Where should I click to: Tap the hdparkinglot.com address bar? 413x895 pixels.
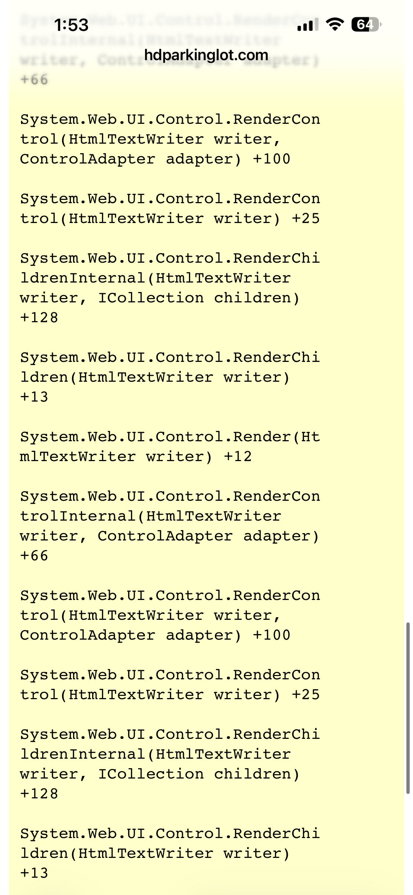click(206, 55)
